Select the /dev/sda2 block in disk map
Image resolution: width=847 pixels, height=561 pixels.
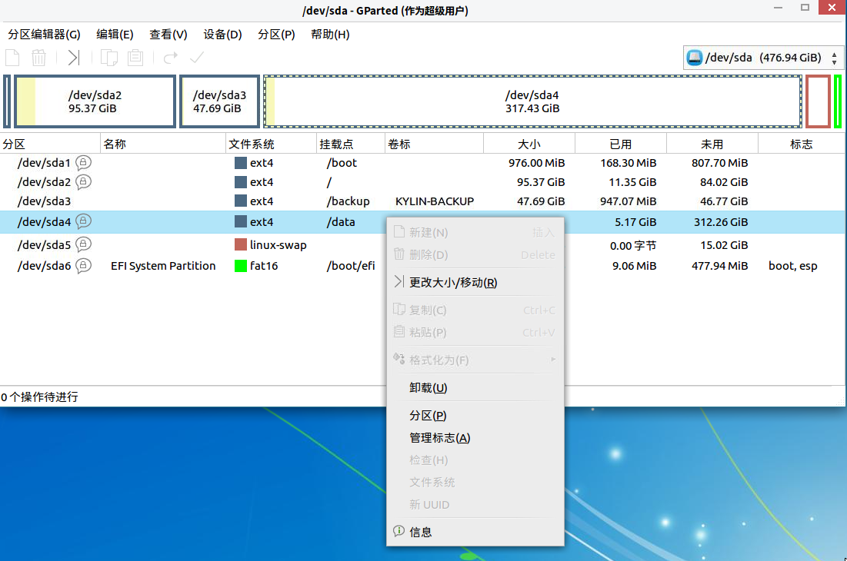(95, 101)
